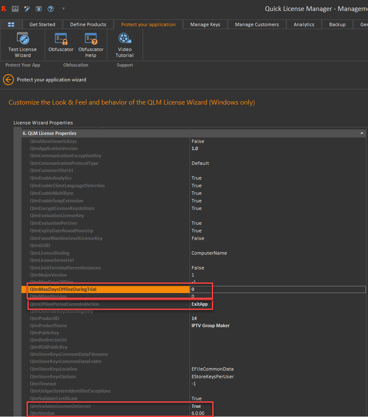Screen dimensions: 368x417
Task: Select the QlmCommunicationEncryptionKey property
Action: pyautogui.click(x=65, y=156)
